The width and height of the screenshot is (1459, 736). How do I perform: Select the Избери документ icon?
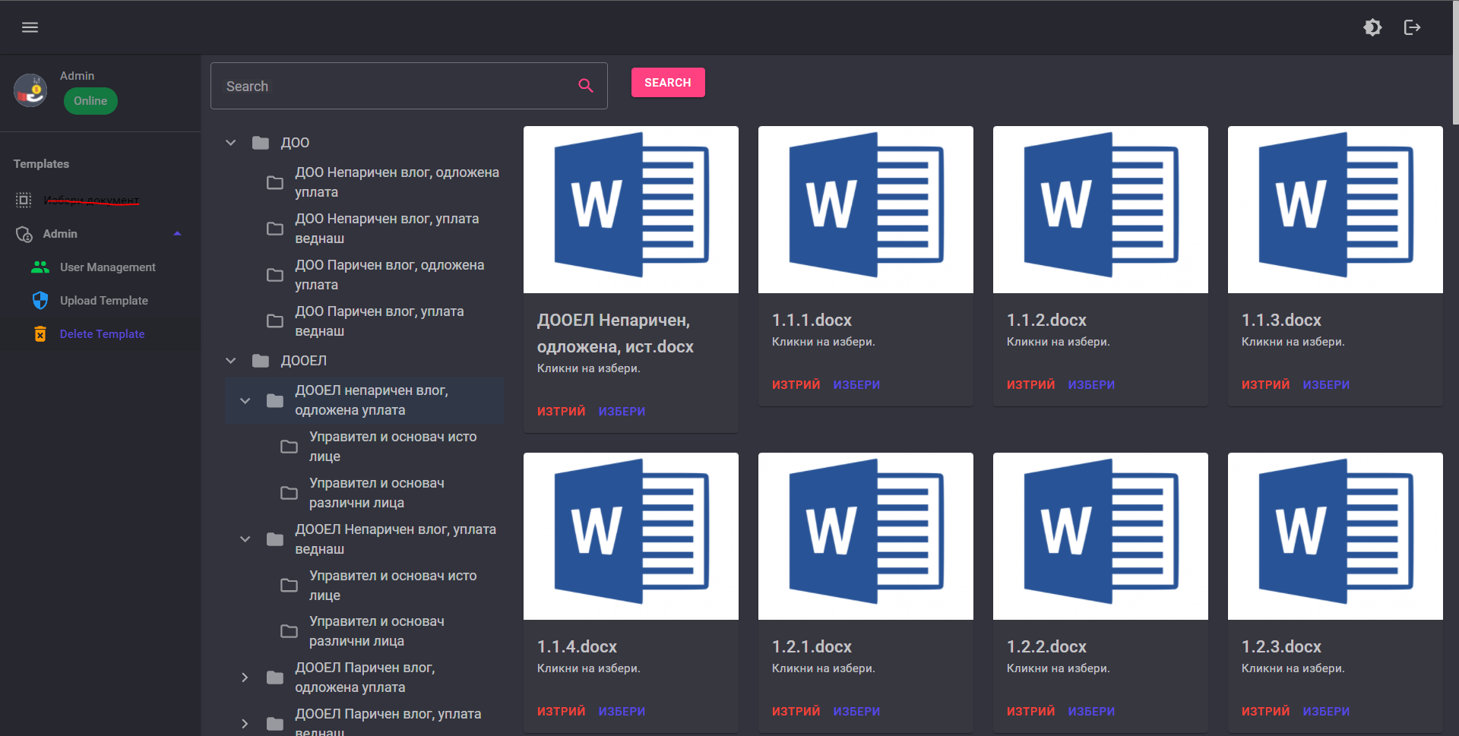[x=23, y=200]
